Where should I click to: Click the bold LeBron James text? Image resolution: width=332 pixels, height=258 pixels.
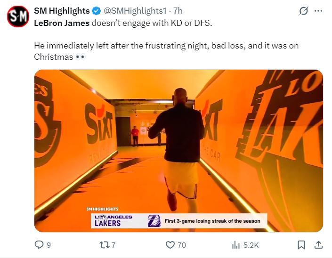pos(61,23)
